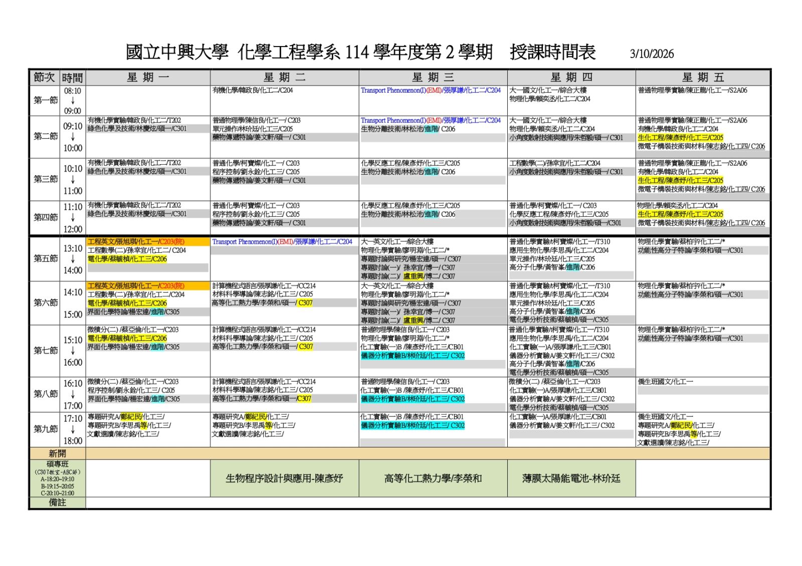Screen dimensions: 802x566
Task: Select the 時間 header cell
Action: (x=73, y=78)
